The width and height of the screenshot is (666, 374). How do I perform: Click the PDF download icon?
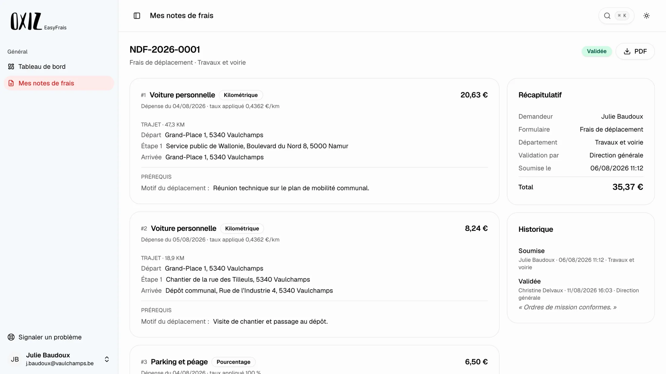pos(627,51)
